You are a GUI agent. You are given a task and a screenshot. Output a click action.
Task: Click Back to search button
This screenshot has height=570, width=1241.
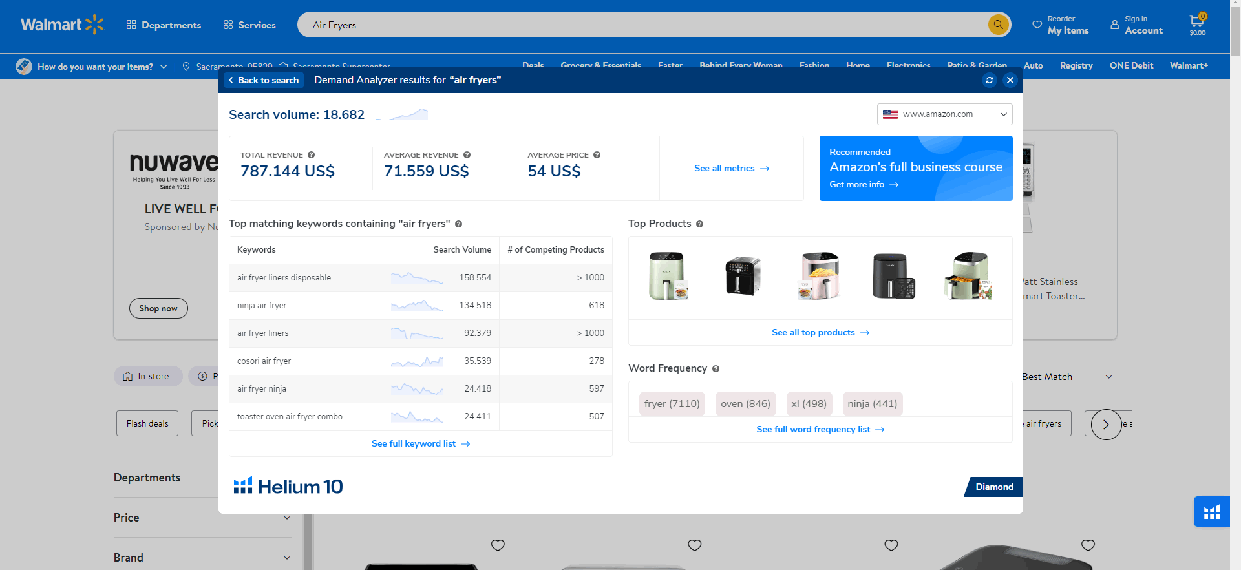click(x=264, y=80)
